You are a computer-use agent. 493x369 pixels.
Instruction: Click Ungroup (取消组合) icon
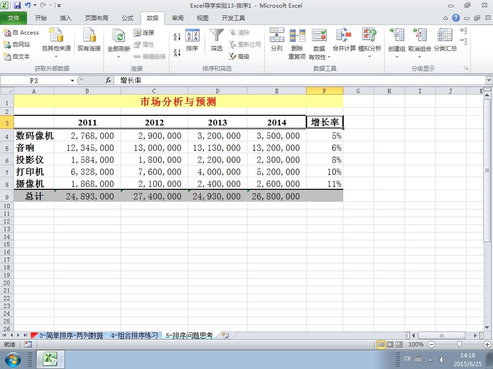click(419, 35)
